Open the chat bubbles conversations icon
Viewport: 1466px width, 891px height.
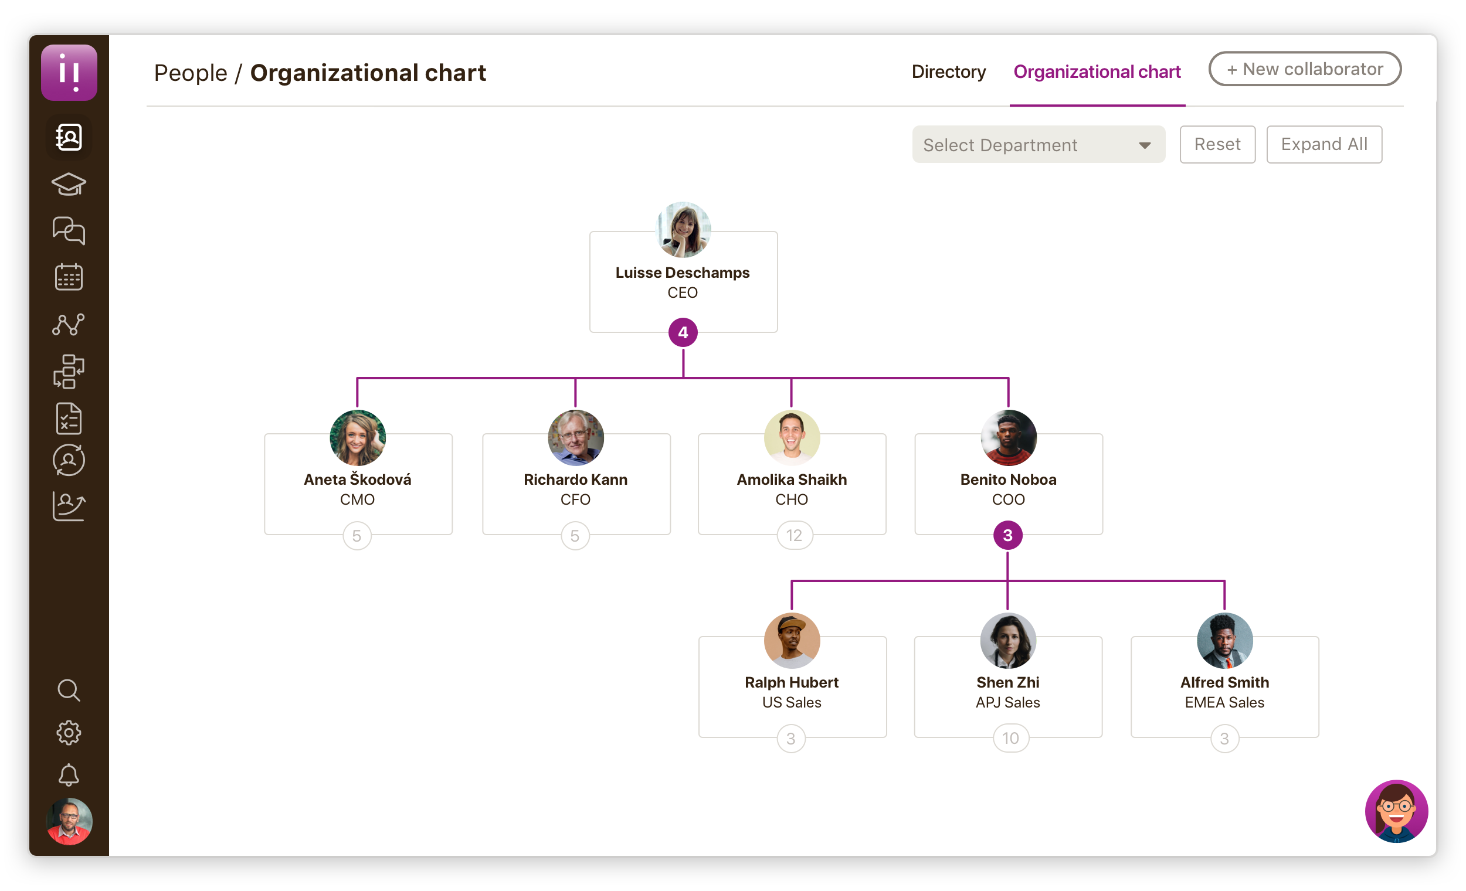pyautogui.click(x=69, y=231)
